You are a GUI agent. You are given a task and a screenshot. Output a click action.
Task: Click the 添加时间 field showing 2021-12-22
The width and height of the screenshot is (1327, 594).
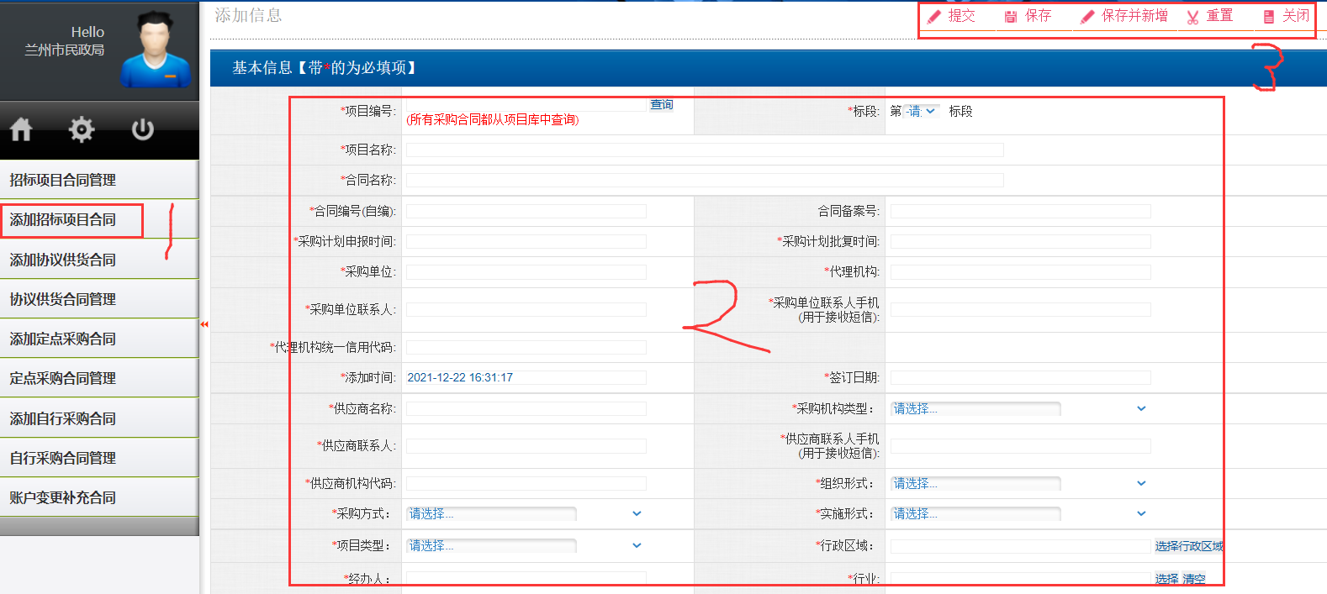(526, 377)
